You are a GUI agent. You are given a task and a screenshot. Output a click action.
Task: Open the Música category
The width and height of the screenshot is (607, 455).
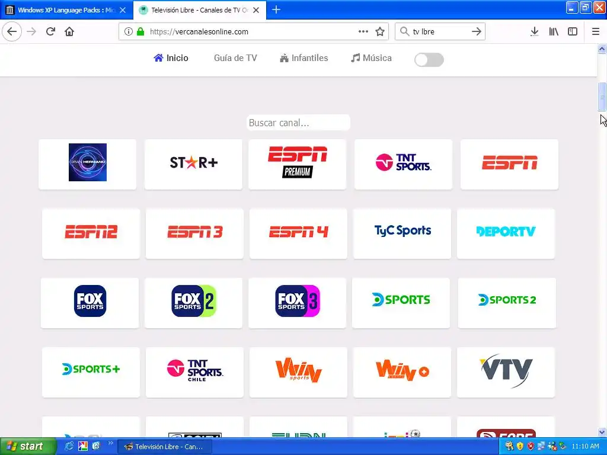[371, 58]
